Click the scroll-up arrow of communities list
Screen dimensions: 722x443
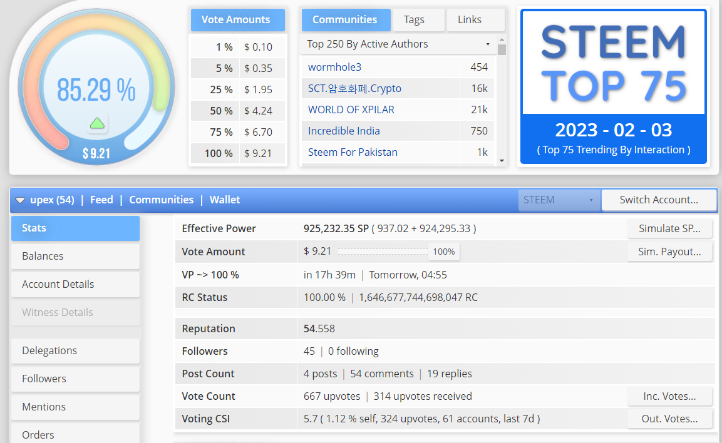[502, 39]
